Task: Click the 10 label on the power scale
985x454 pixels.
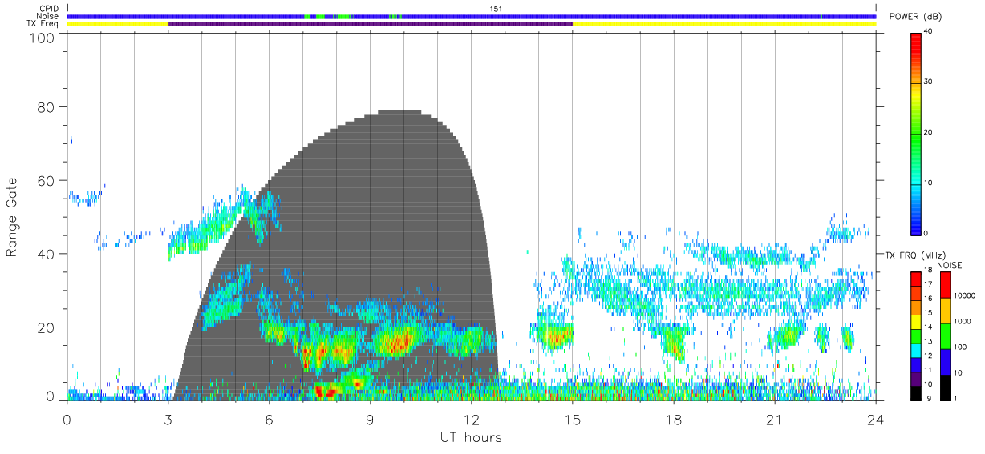Action: [929, 183]
